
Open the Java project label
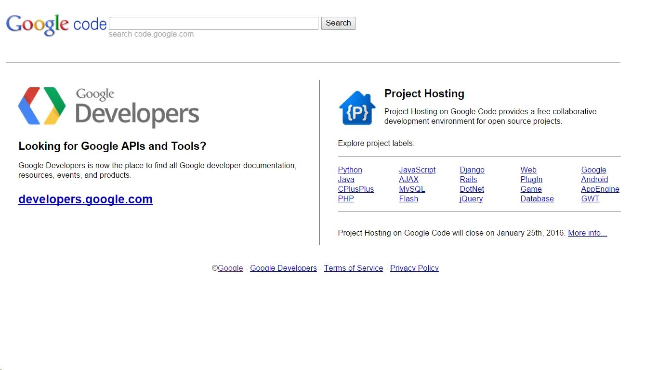[346, 179]
